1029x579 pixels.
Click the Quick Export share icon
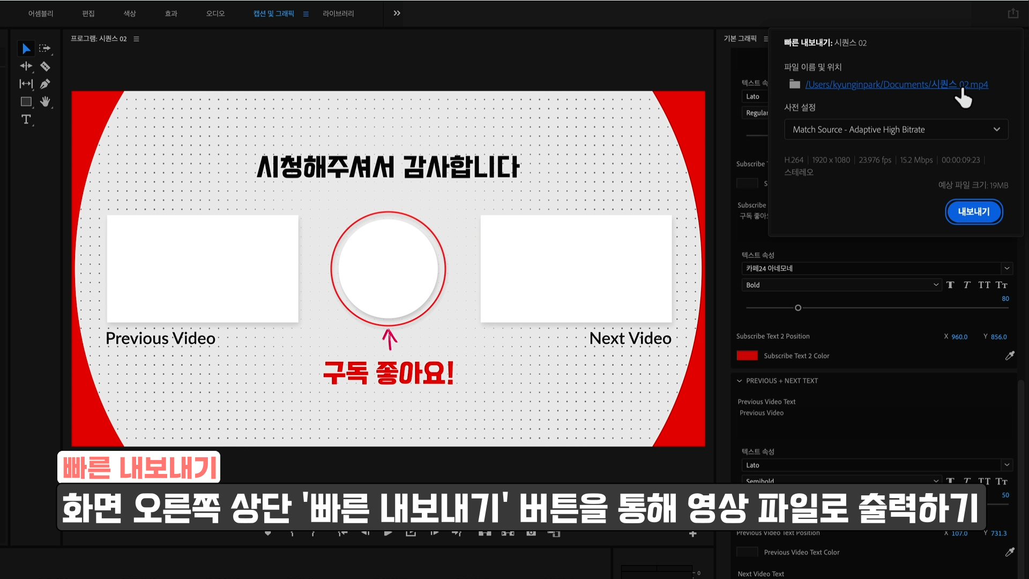tap(1012, 13)
